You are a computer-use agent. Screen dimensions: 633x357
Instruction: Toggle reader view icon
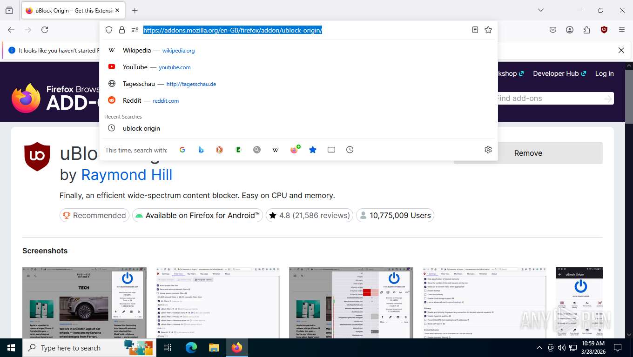click(x=475, y=30)
